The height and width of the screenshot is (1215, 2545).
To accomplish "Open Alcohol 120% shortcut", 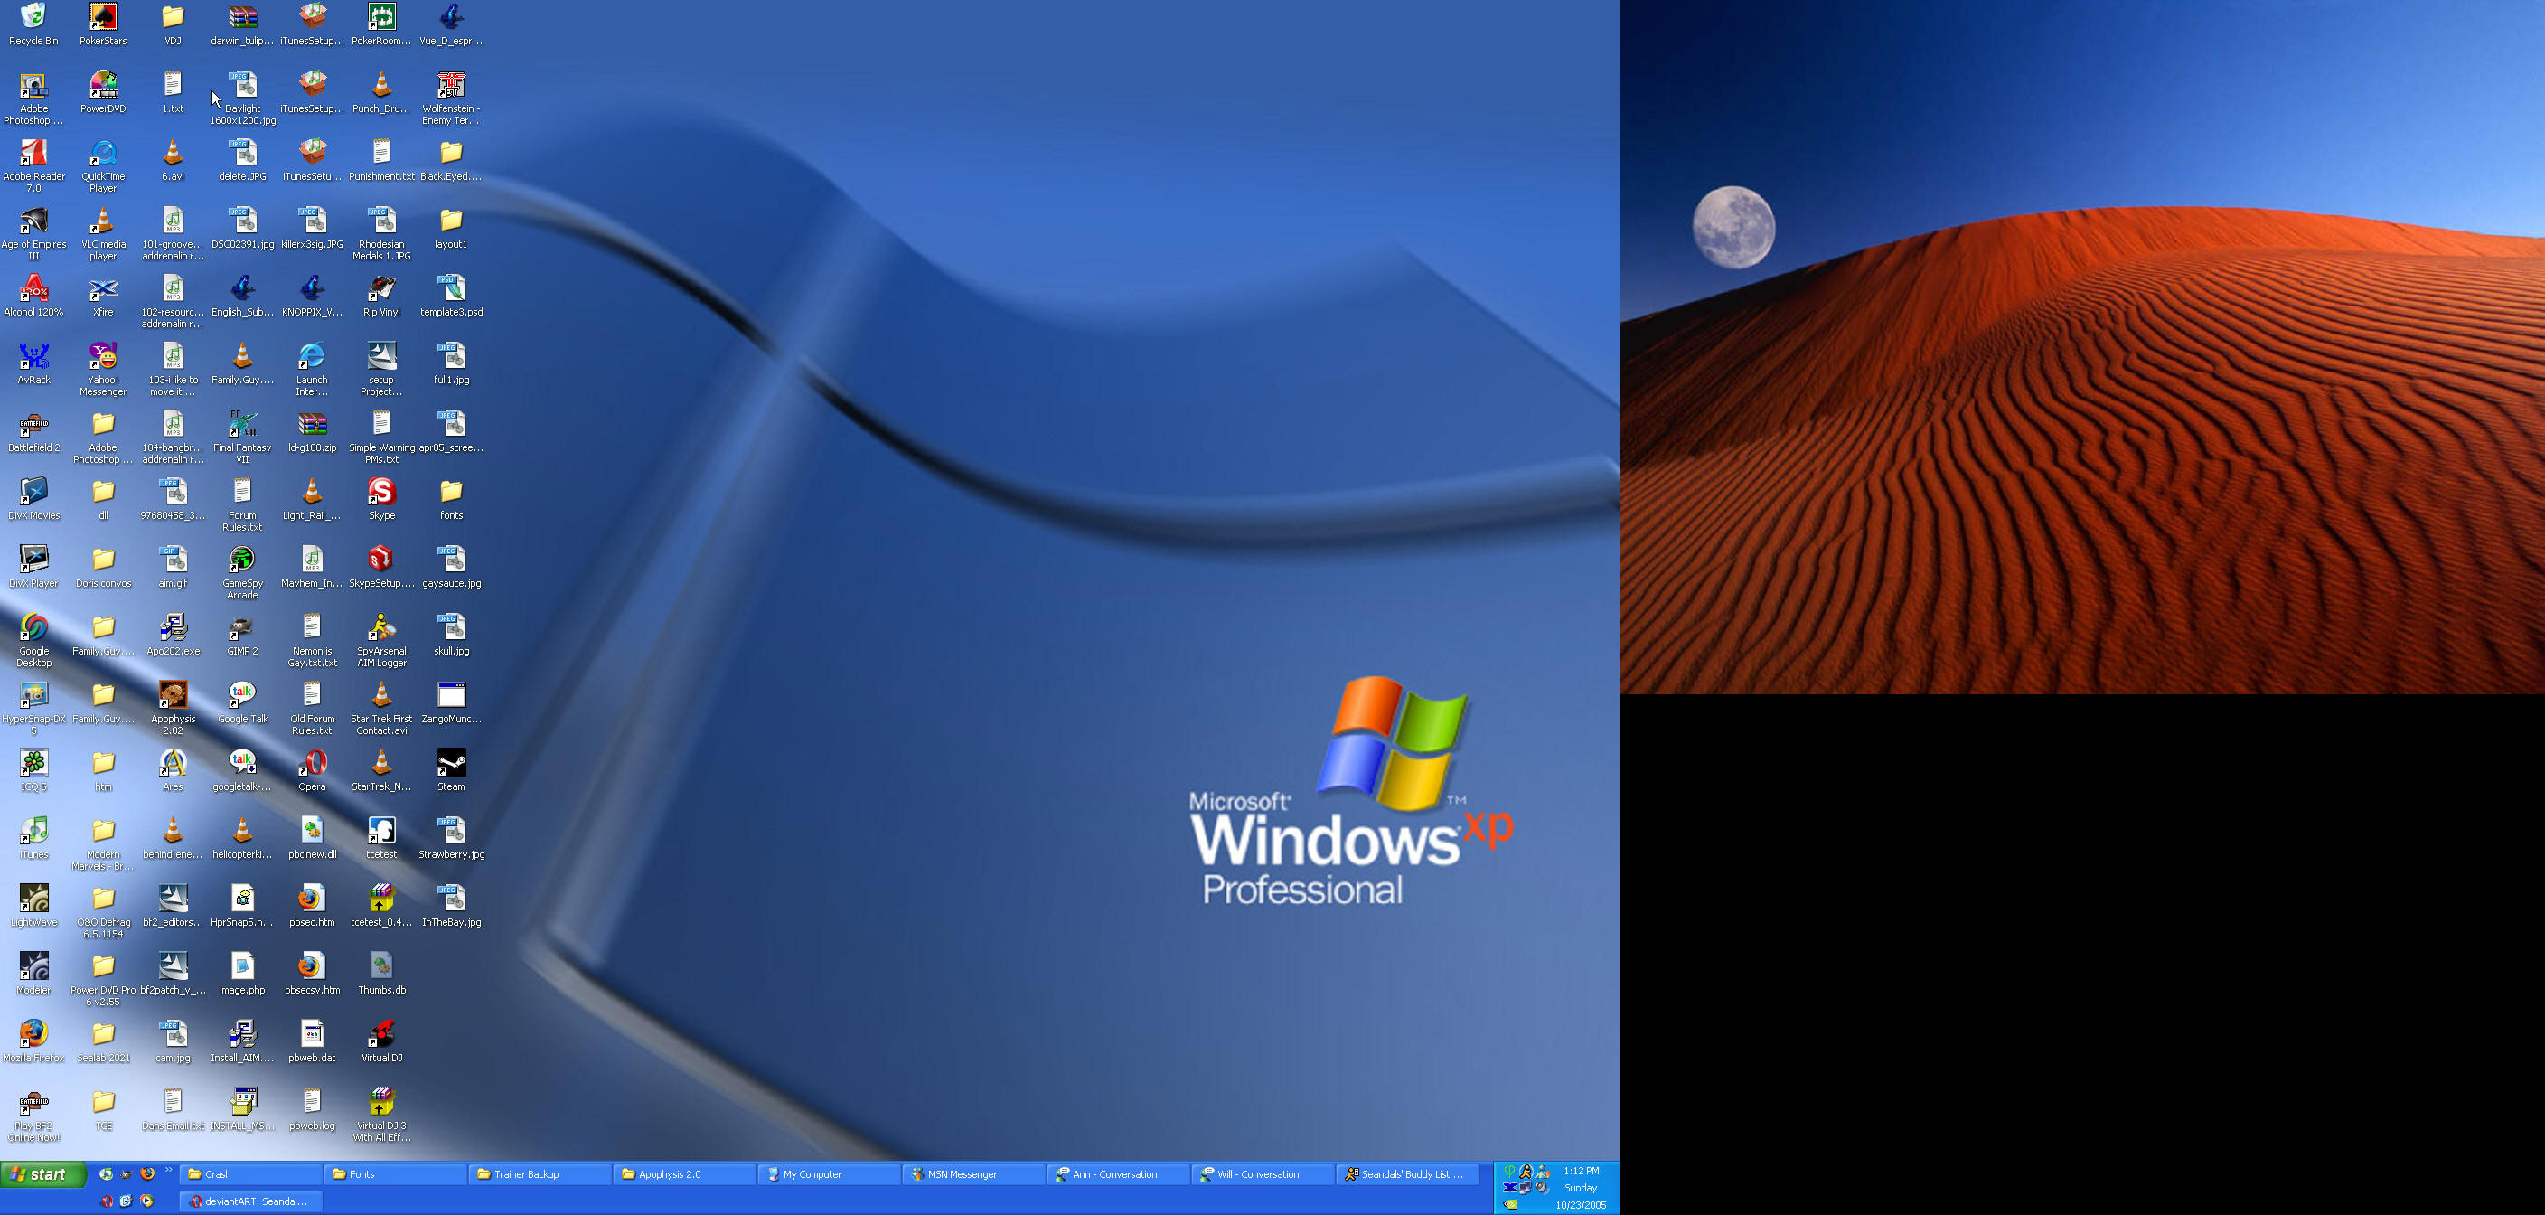I will tap(33, 296).
